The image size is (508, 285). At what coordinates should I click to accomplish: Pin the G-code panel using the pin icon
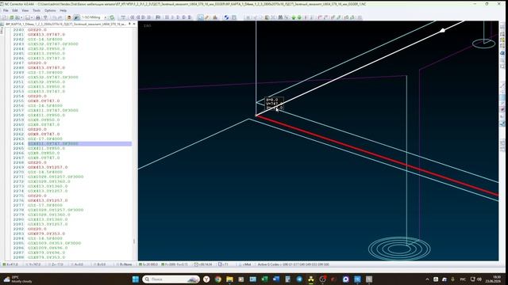pyautogui.click(x=130, y=25)
